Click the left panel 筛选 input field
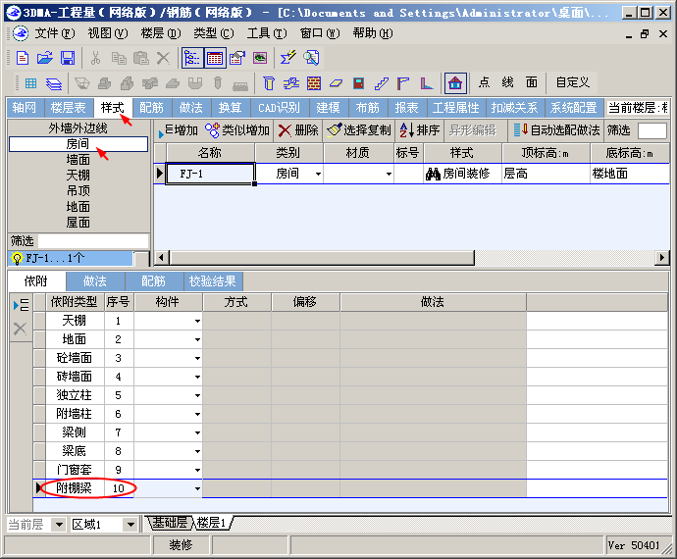 click(93, 241)
